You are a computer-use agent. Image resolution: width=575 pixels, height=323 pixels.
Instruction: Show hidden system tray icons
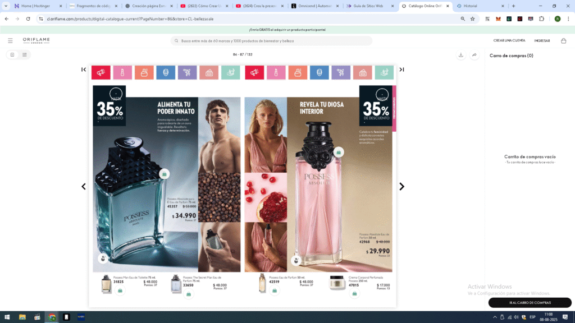[x=495, y=317]
